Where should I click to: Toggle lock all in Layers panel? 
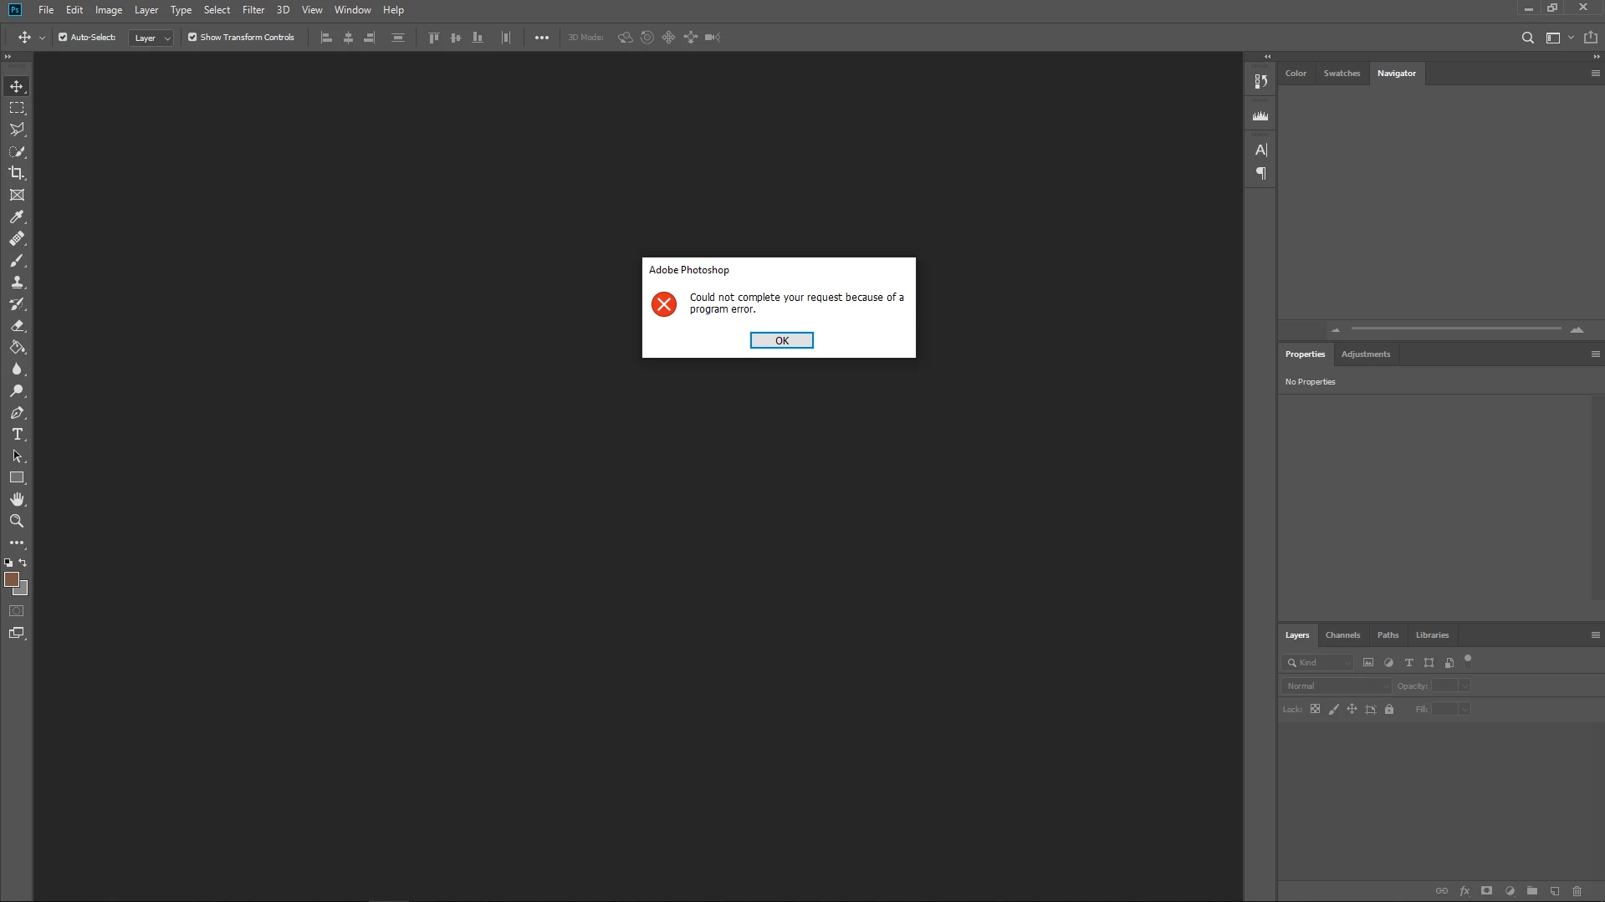click(1389, 709)
